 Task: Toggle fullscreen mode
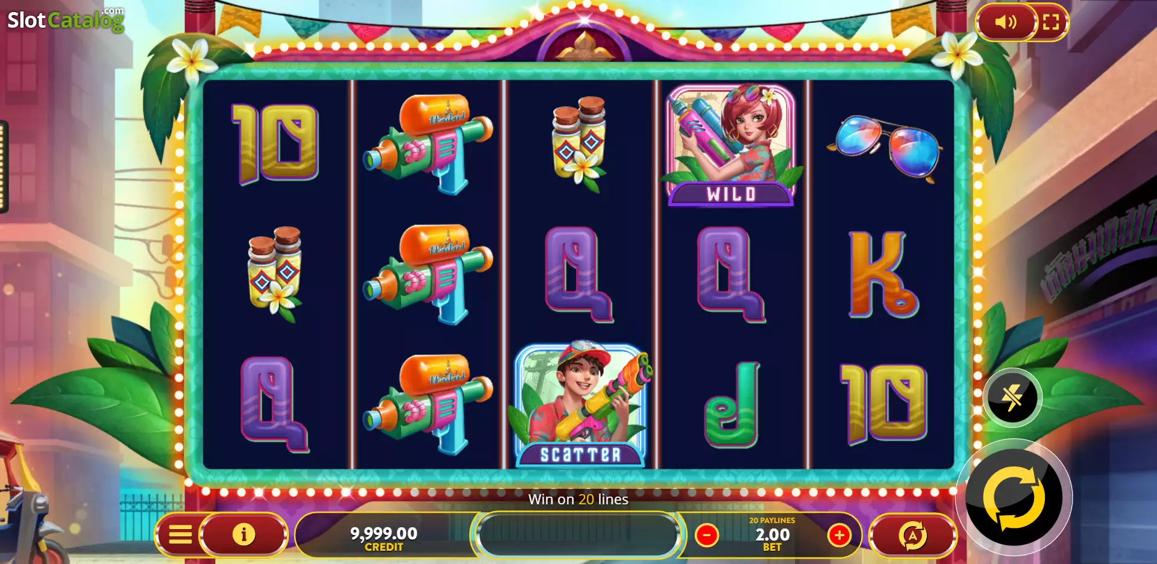pos(1051,22)
